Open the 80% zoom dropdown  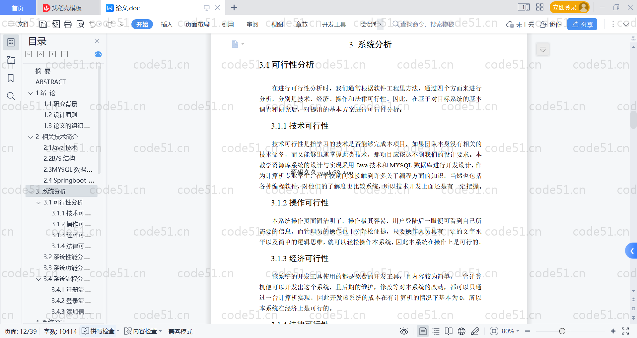click(510, 331)
